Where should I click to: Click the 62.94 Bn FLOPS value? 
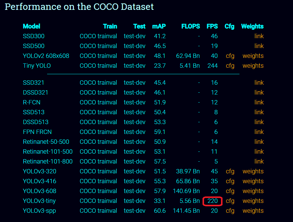coord(188,56)
